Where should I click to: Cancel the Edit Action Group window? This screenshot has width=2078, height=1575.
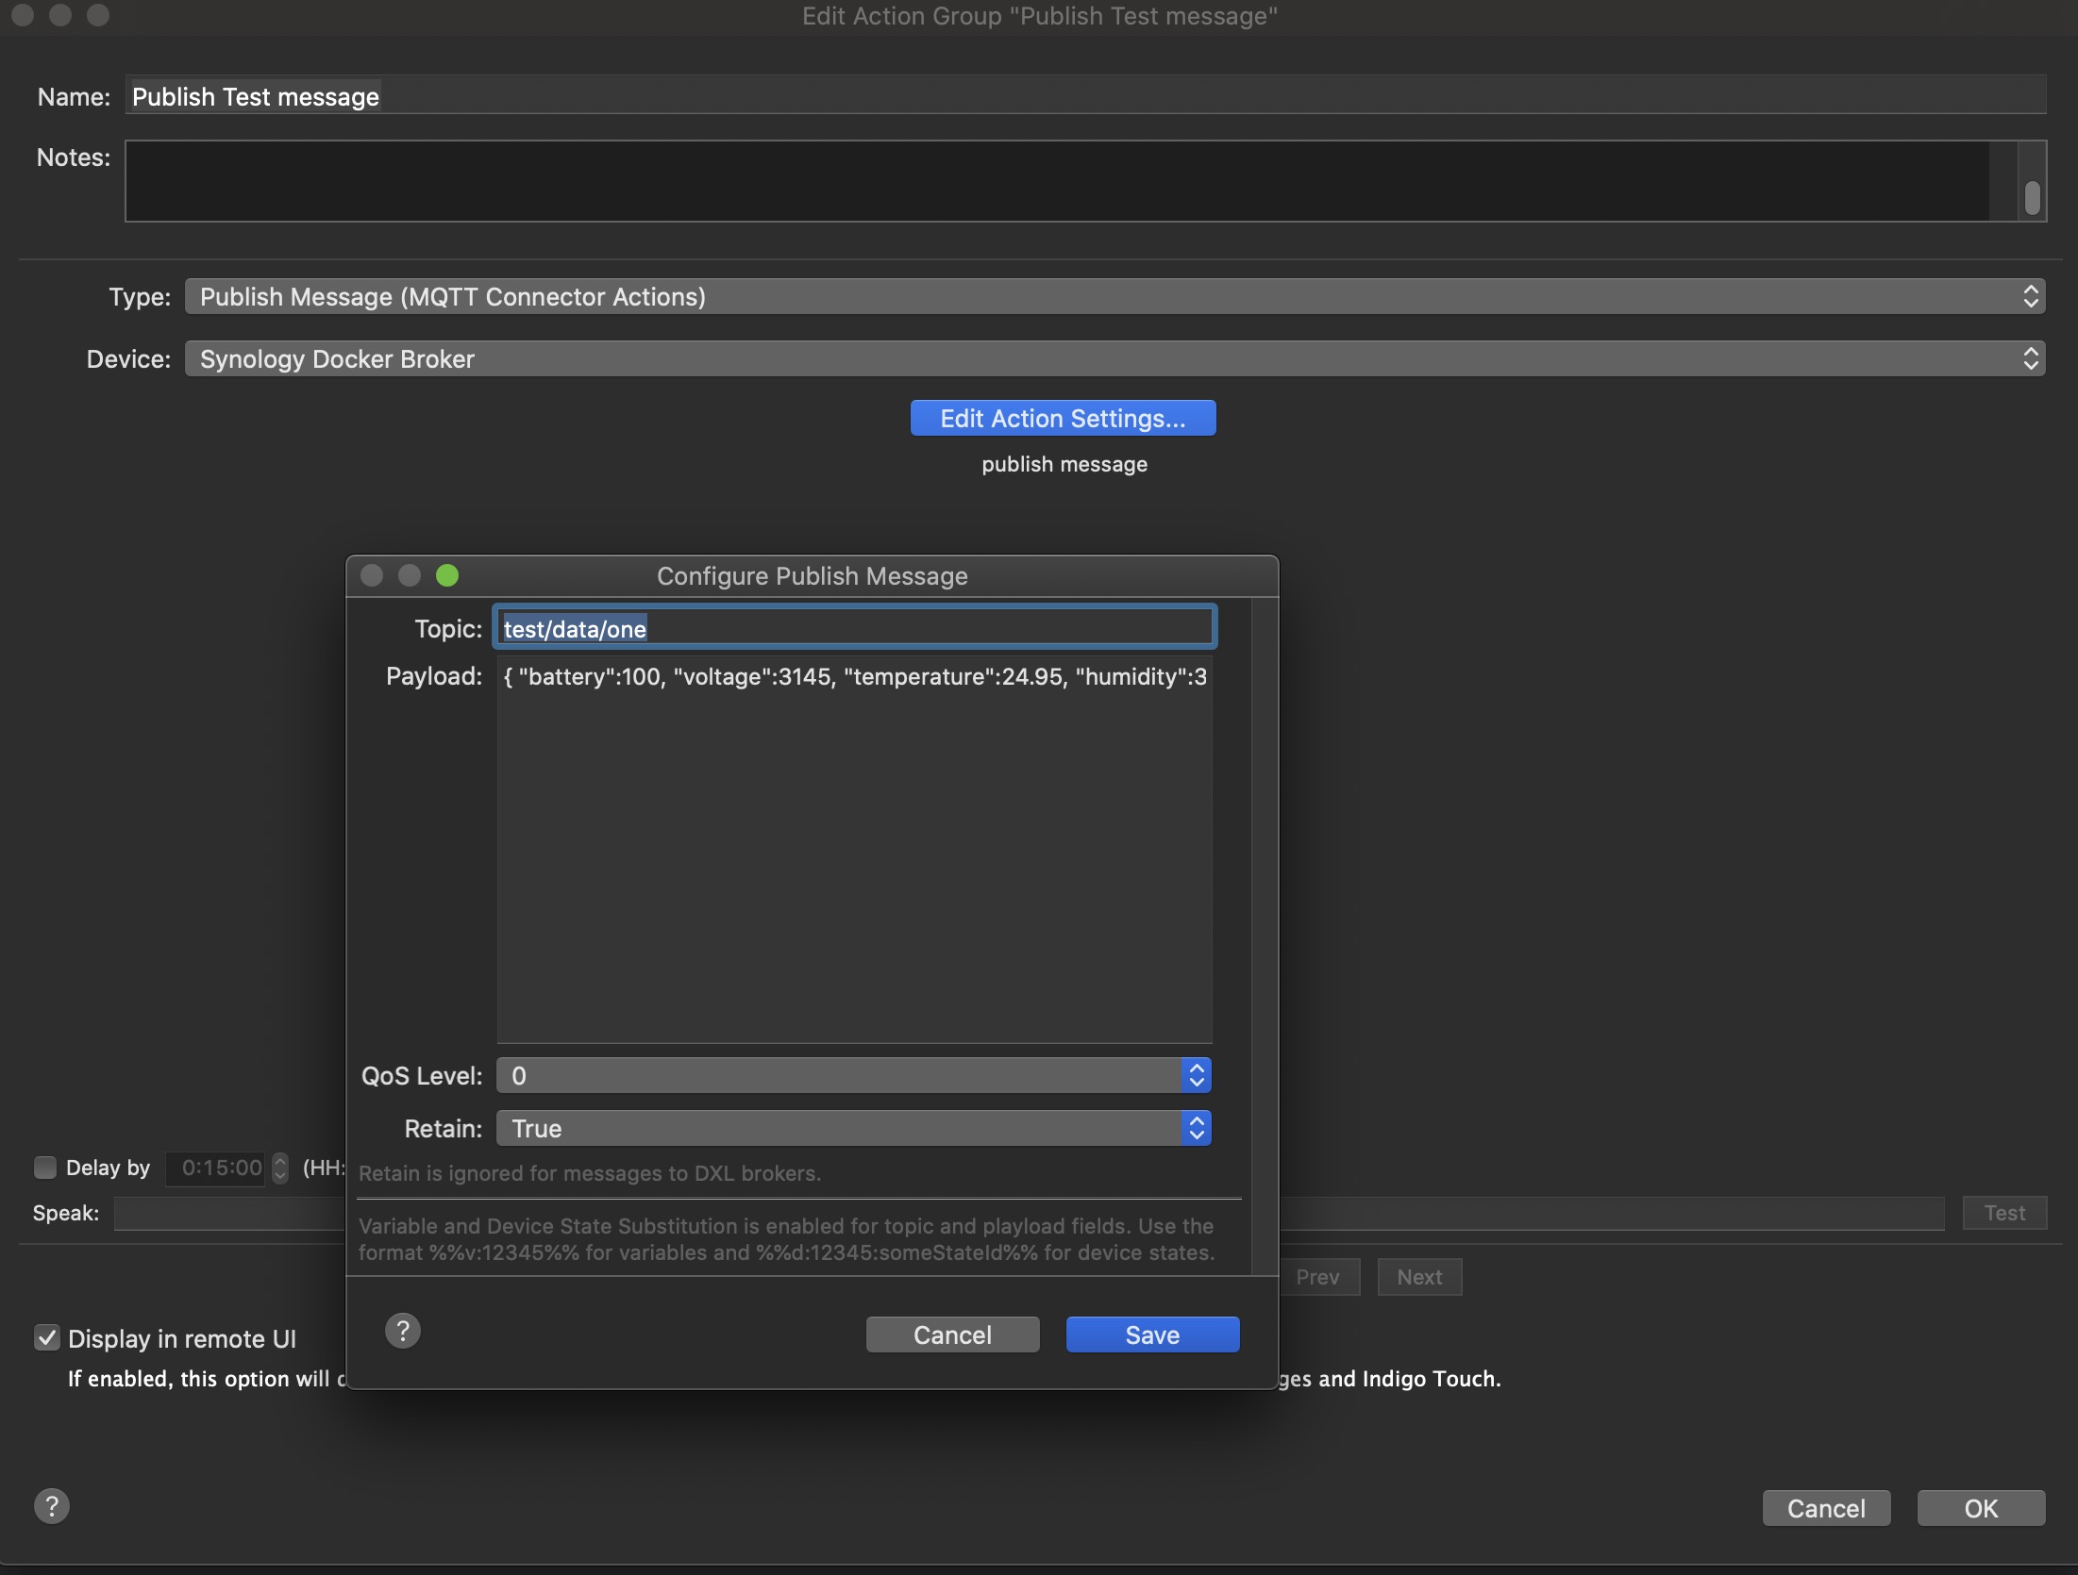1826,1508
